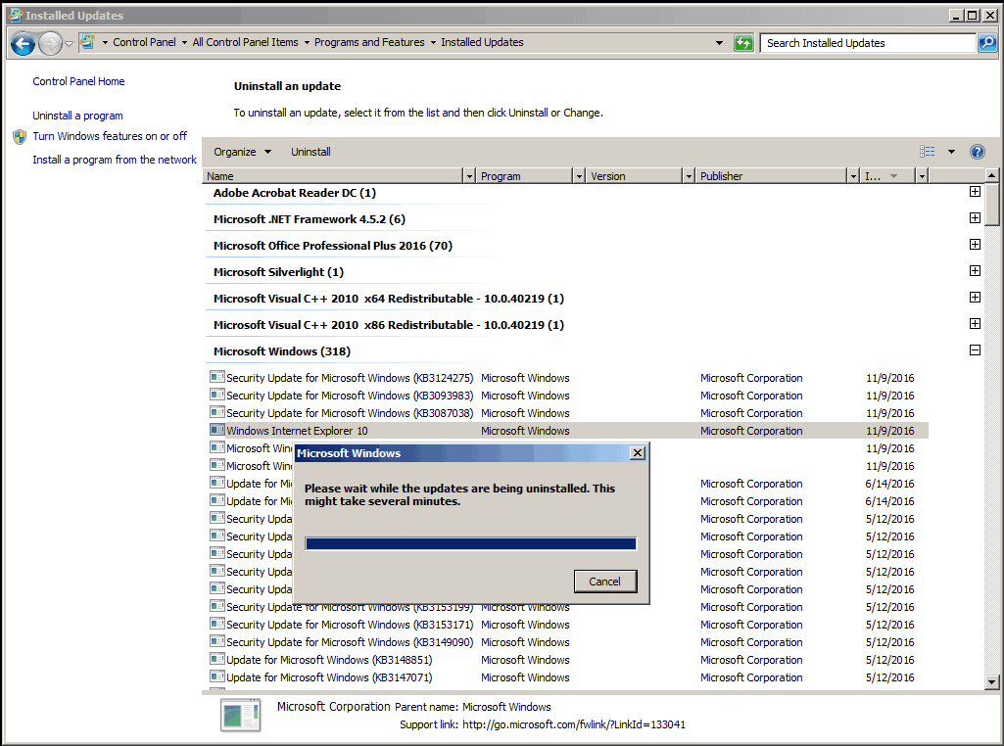Viewport: 1004px width, 746px height.
Task: Open the Organize menu
Action: tap(242, 152)
